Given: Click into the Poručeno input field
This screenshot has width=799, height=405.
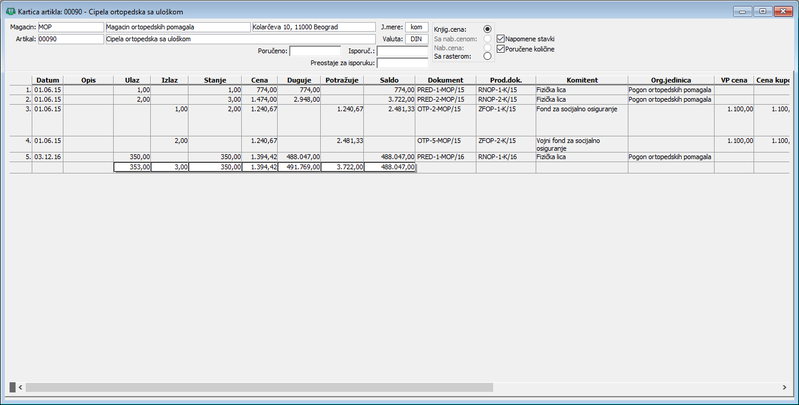Looking at the screenshot, I should point(315,51).
